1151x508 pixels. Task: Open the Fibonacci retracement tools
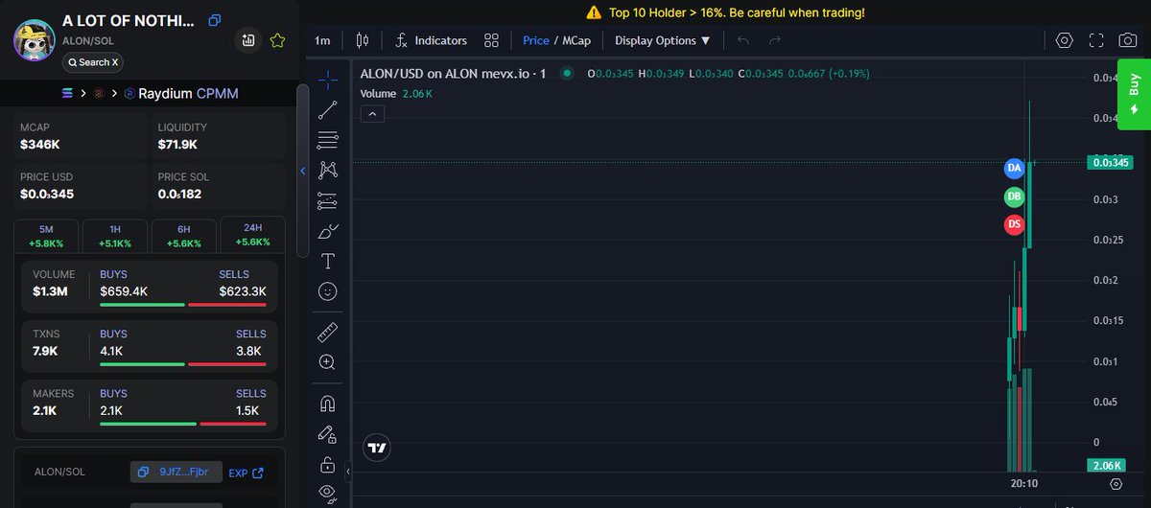(x=327, y=140)
